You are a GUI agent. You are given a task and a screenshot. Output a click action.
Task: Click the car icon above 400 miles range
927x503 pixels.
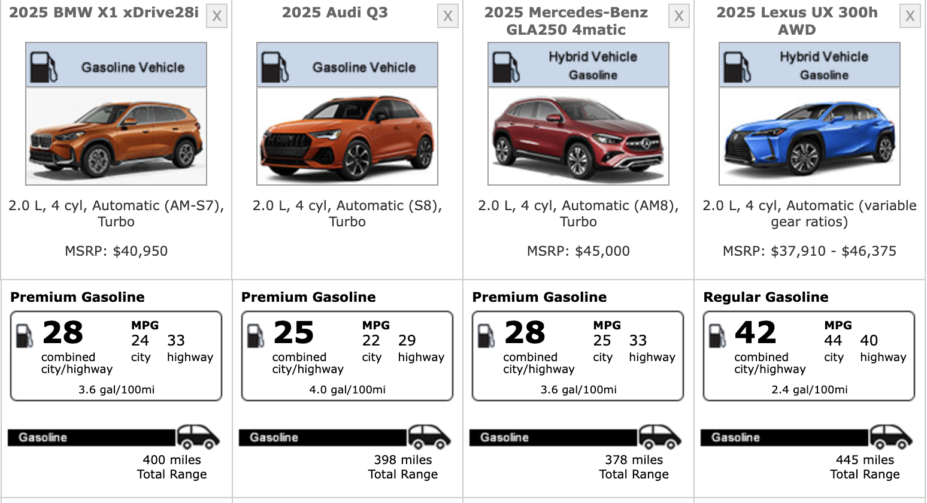pyautogui.click(x=198, y=437)
